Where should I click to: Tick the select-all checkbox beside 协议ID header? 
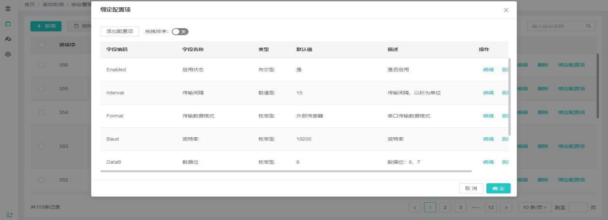[x=42, y=45]
